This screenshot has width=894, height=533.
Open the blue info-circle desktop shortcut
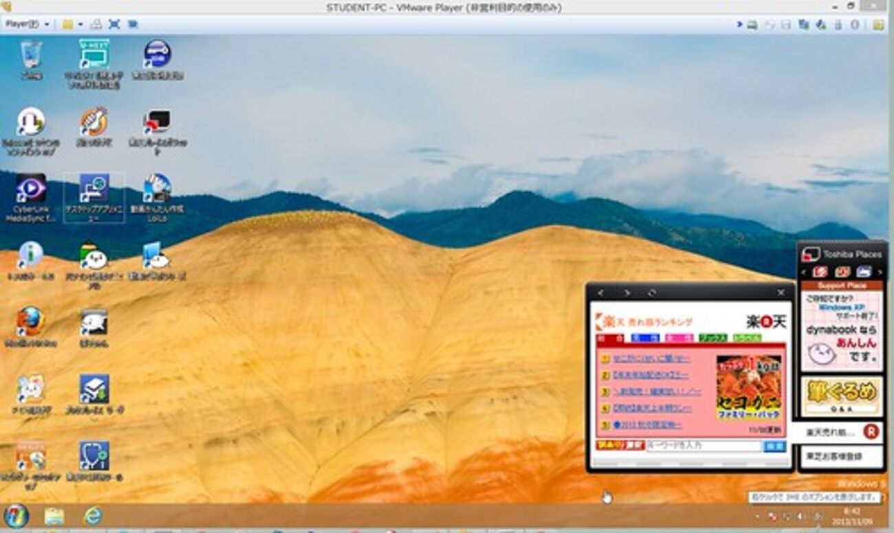click(x=31, y=261)
